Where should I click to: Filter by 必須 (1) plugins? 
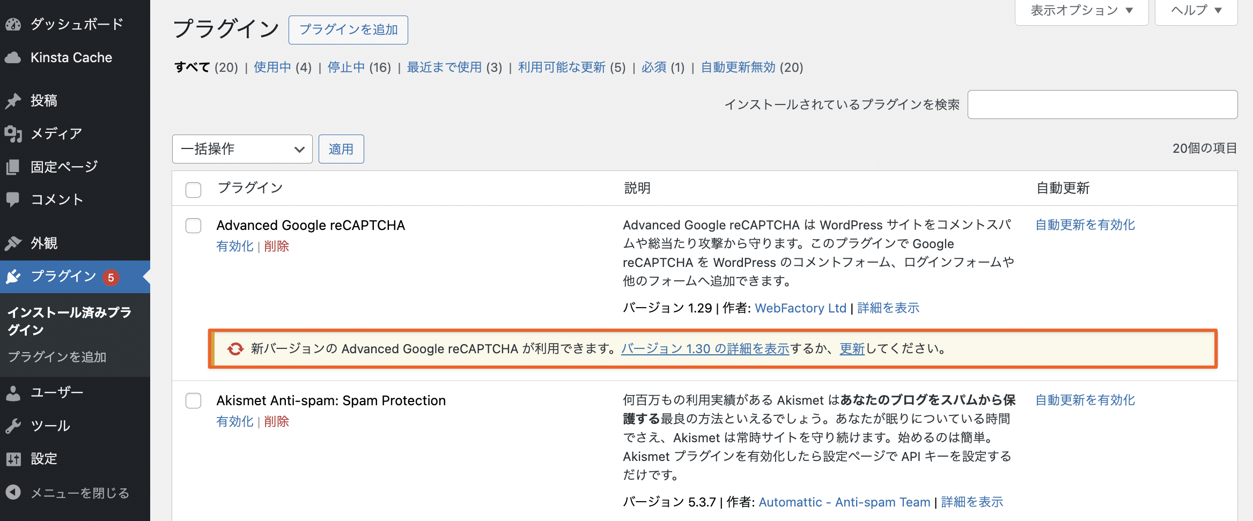click(663, 68)
